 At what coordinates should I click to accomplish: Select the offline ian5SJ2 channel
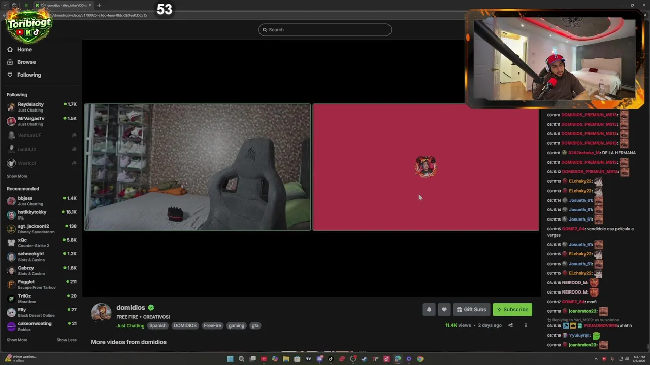[41, 149]
